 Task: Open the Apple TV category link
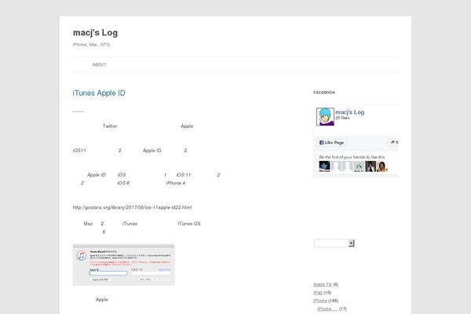click(x=323, y=284)
